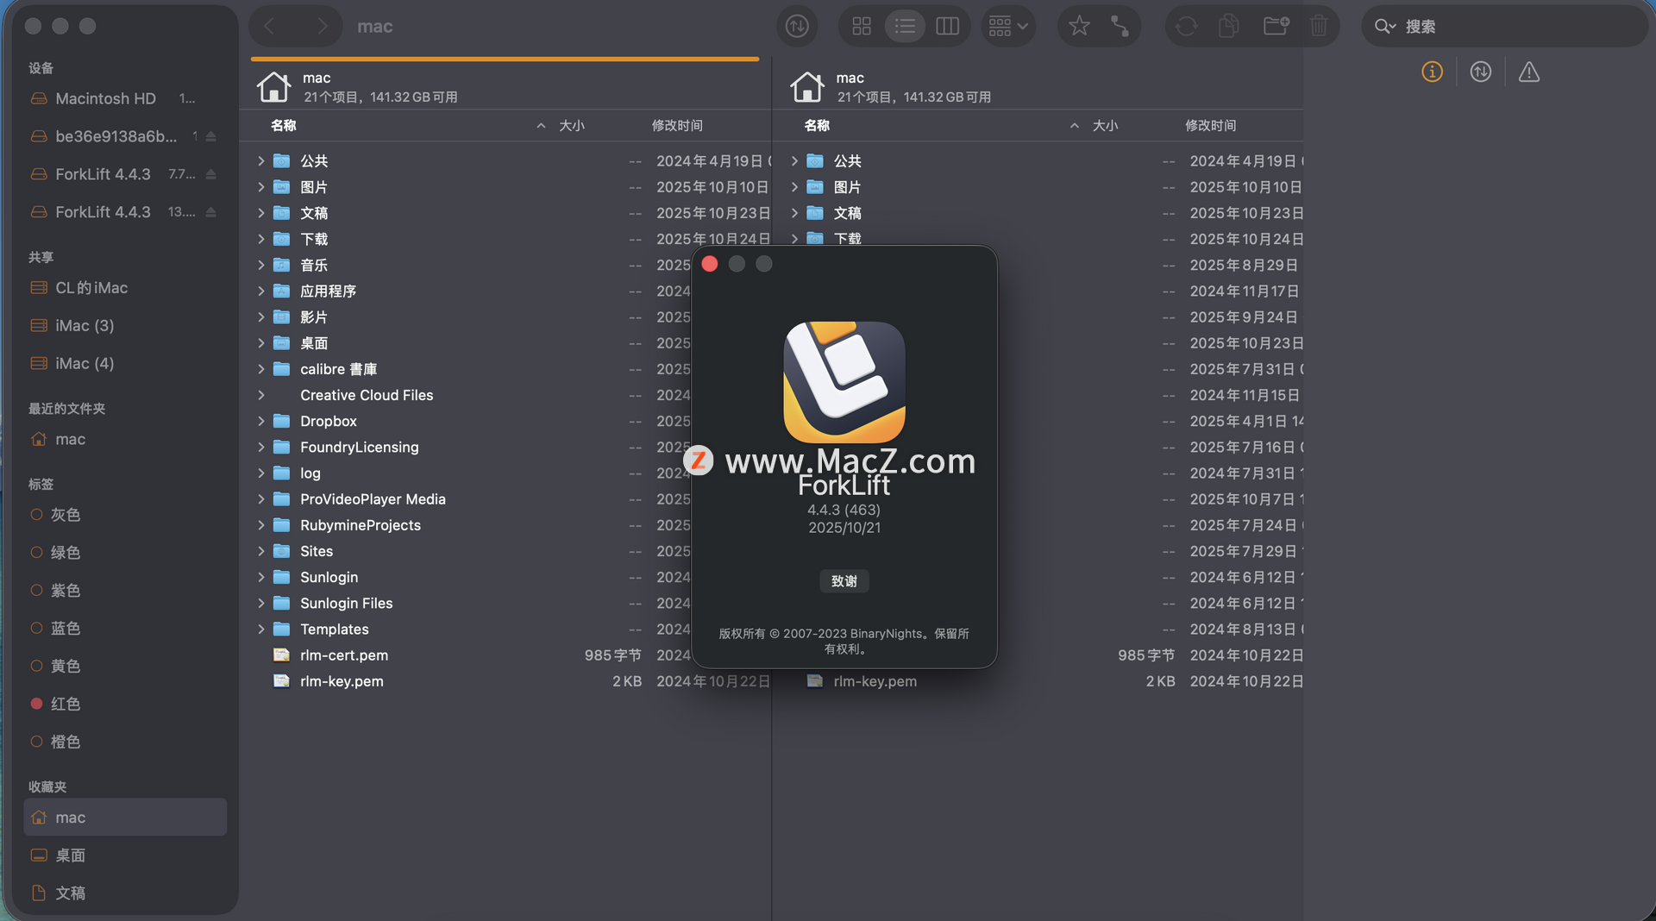This screenshot has width=1656, height=921.
Task: Open the warning triangle panel icon
Action: pyautogui.click(x=1528, y=72)
